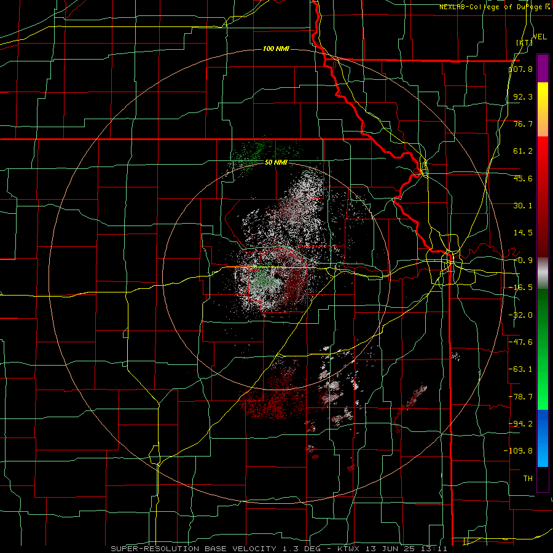Click the Super-Resolution Base Velocity caption
The width and height of the screenshot is (553, 553).
[x=278, y=549]
